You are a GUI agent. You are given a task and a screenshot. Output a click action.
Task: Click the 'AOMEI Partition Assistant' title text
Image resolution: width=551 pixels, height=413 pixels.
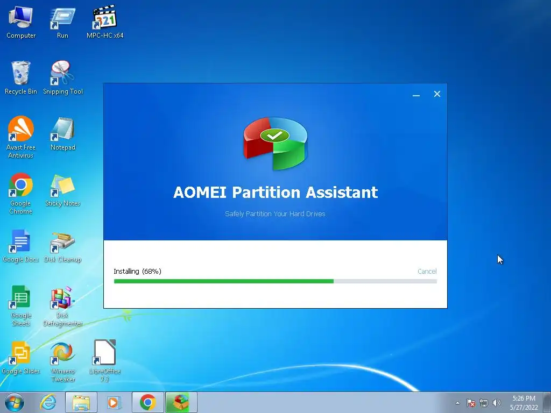pos(275,193)
